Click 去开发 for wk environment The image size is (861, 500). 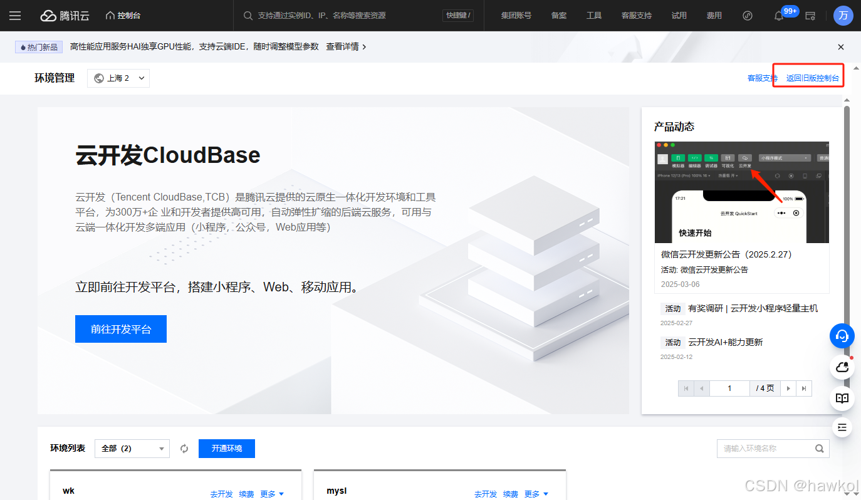tap(222, 494)
